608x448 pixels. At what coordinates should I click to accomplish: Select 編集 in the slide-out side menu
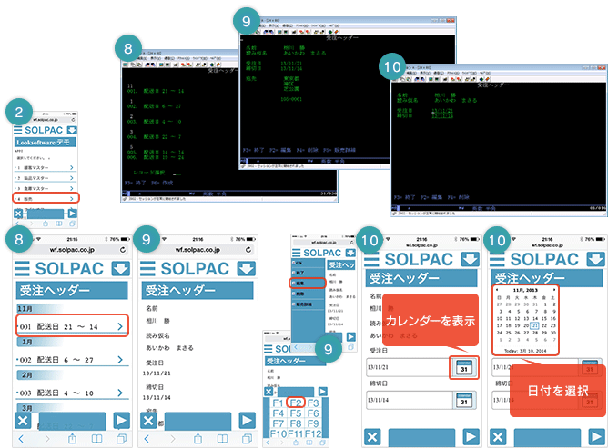(308, 284)
